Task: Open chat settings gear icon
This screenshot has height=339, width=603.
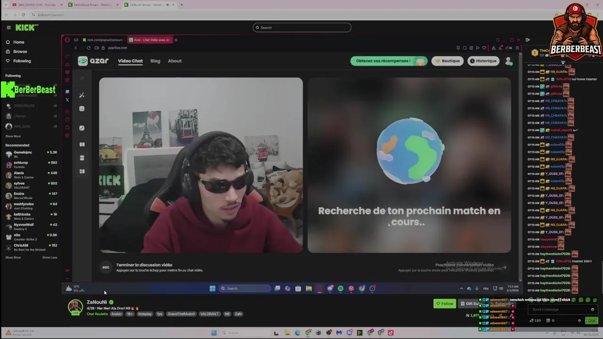Action: click(579, 321)
